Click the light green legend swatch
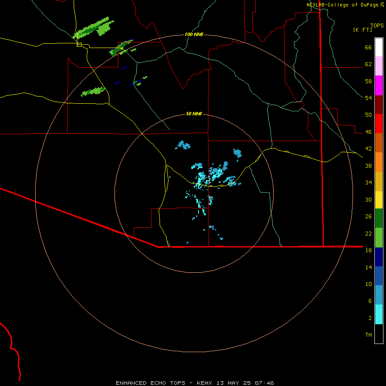386x386 pixels. click(379, 238)
